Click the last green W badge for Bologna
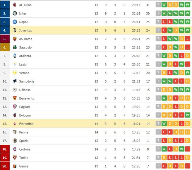192x170 pixels. tap(187, 115)
